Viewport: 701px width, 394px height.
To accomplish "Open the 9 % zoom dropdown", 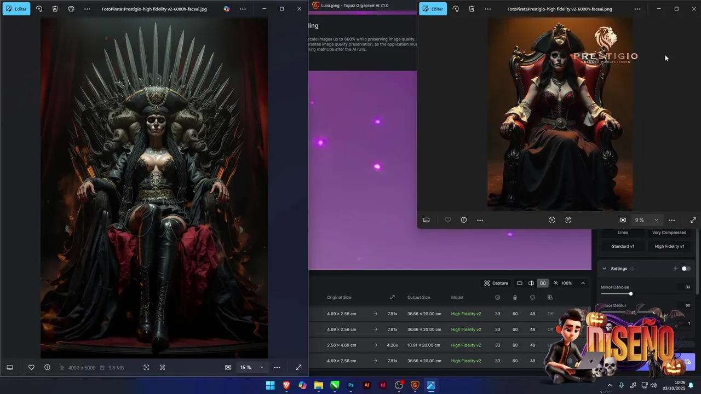I will click(x=646, y=220).
